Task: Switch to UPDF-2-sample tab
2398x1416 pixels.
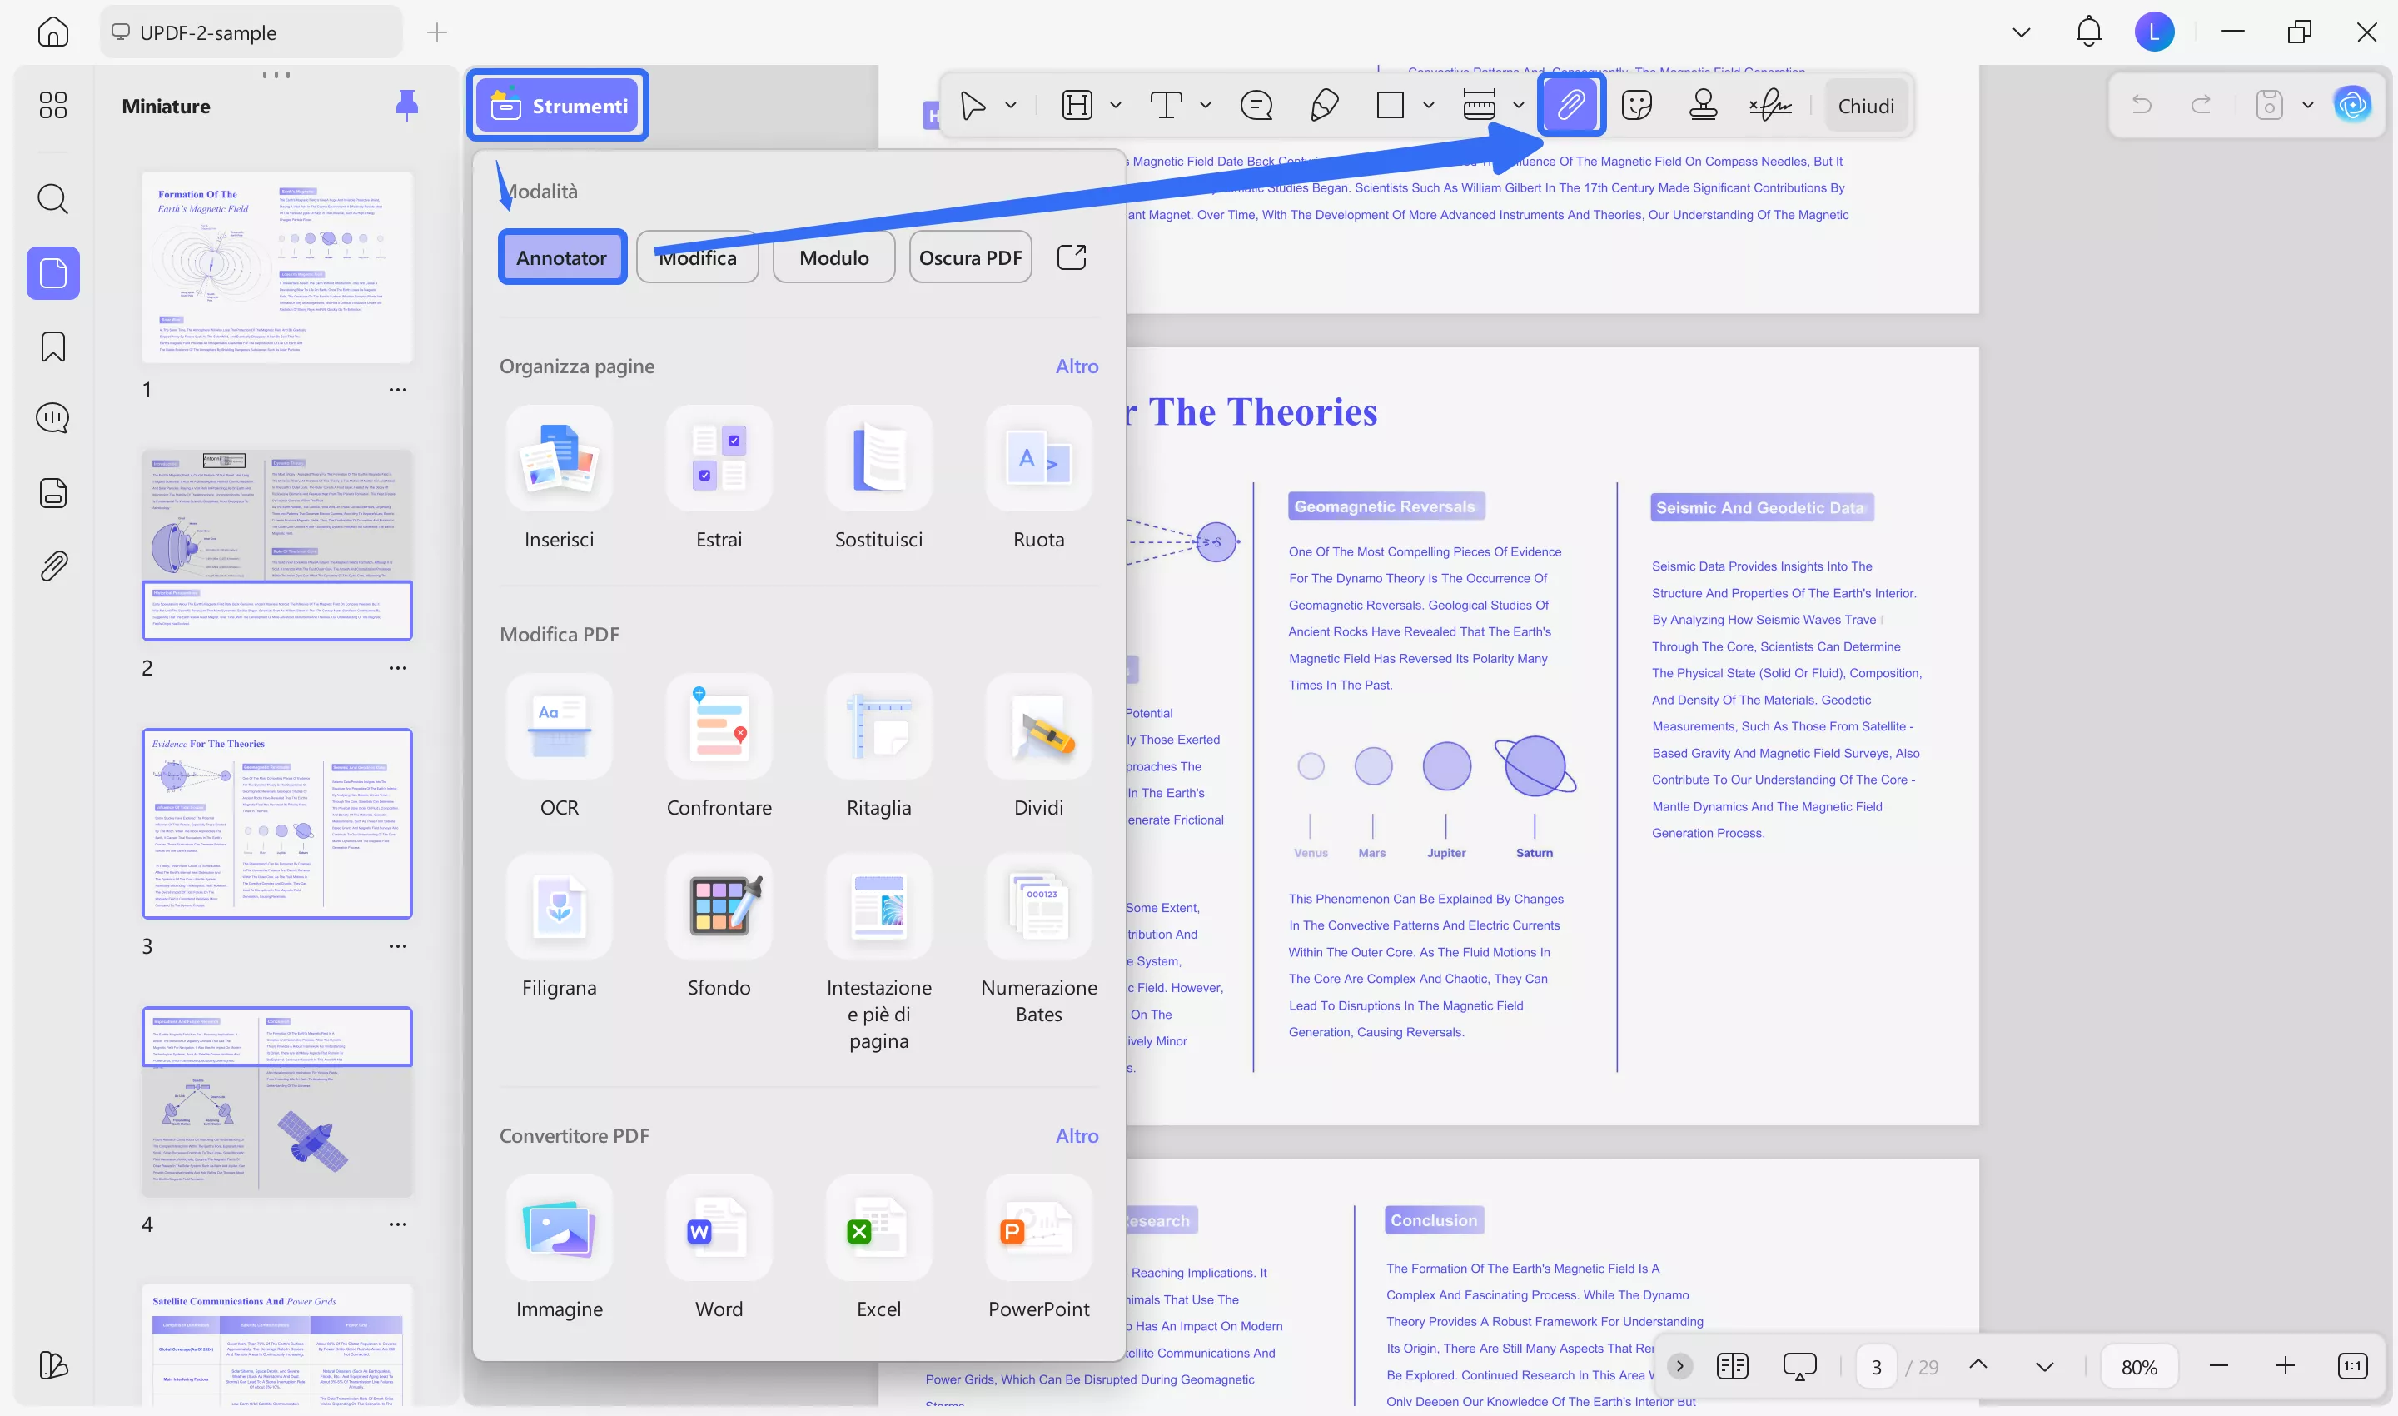Action: tap(208, 32)
